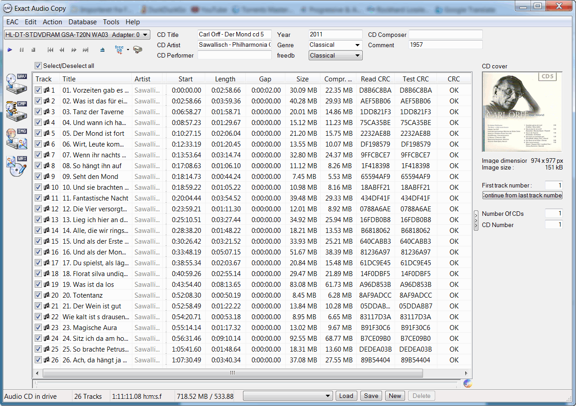This screenshot has width=576, height=406.
Task: Open the Action menu
Action: (52, 22)
